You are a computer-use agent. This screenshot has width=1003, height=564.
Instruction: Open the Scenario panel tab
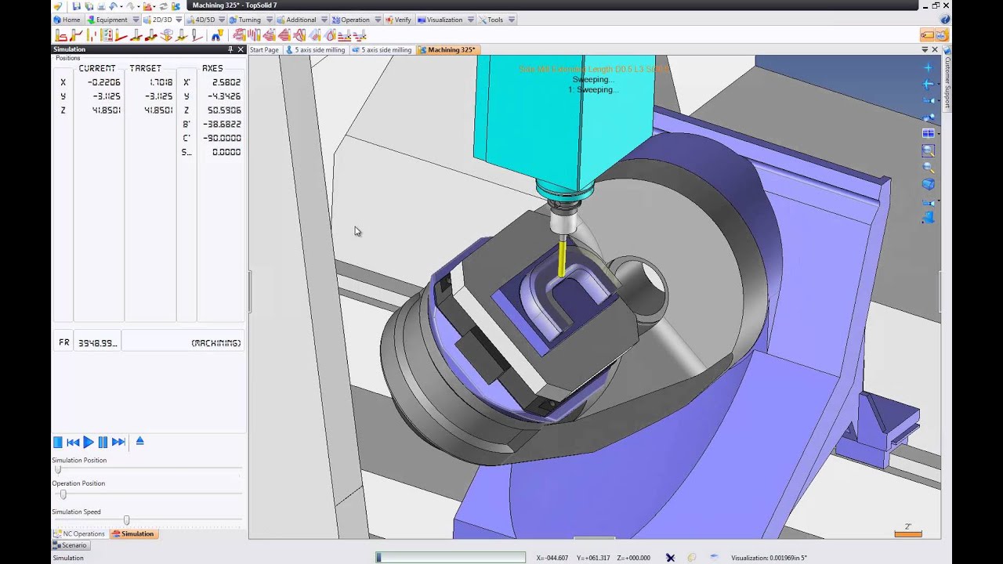coord(70,545)
